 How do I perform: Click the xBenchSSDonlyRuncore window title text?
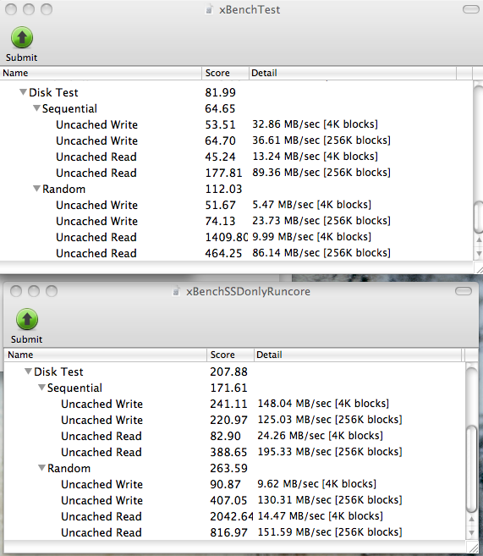point(248,291)
